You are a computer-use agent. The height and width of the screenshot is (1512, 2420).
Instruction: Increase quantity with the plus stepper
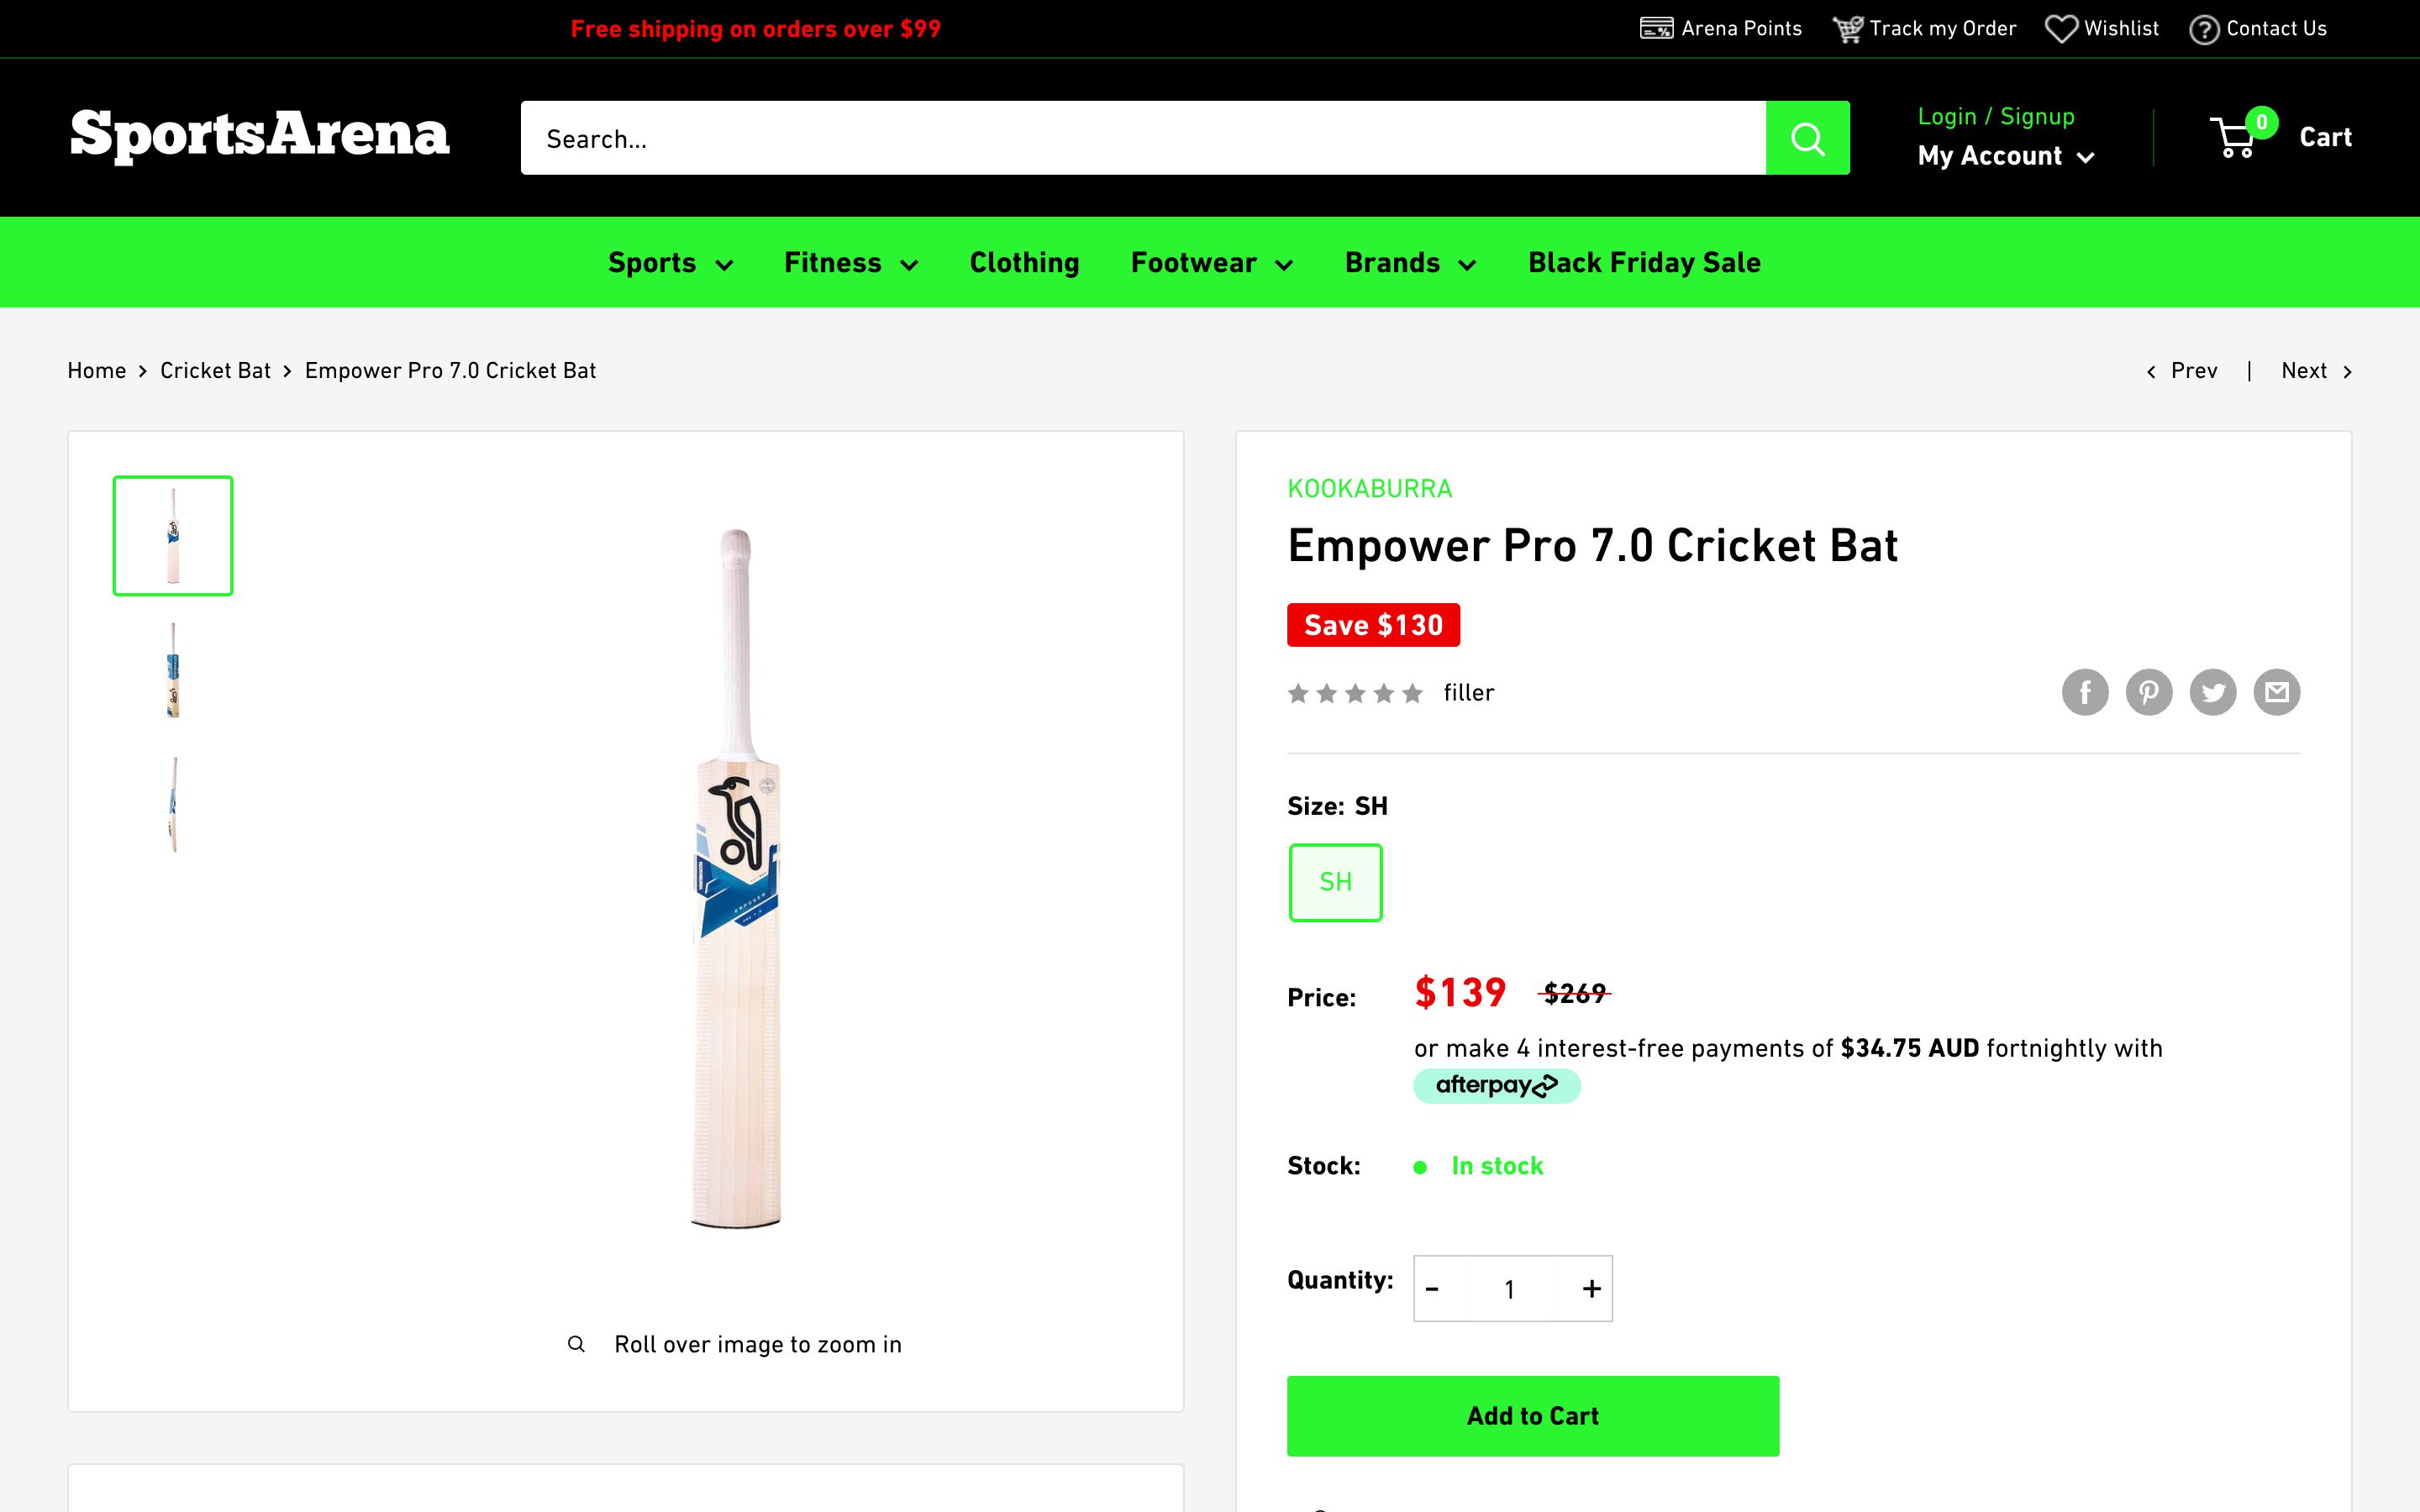click(x=1590, y=1289)
